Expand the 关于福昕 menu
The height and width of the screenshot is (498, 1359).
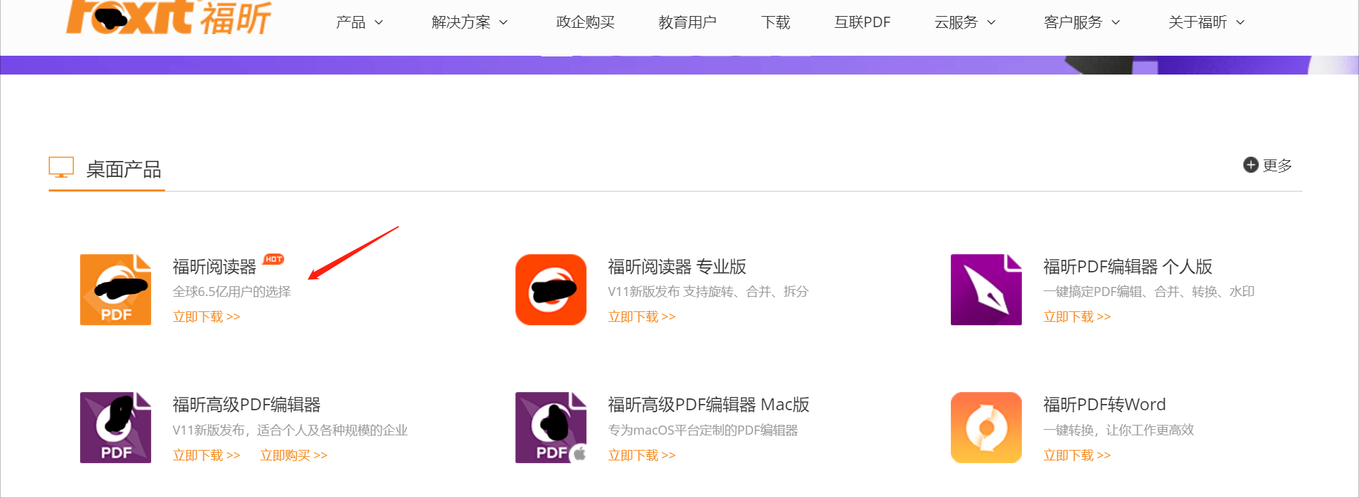[1206, 22]
